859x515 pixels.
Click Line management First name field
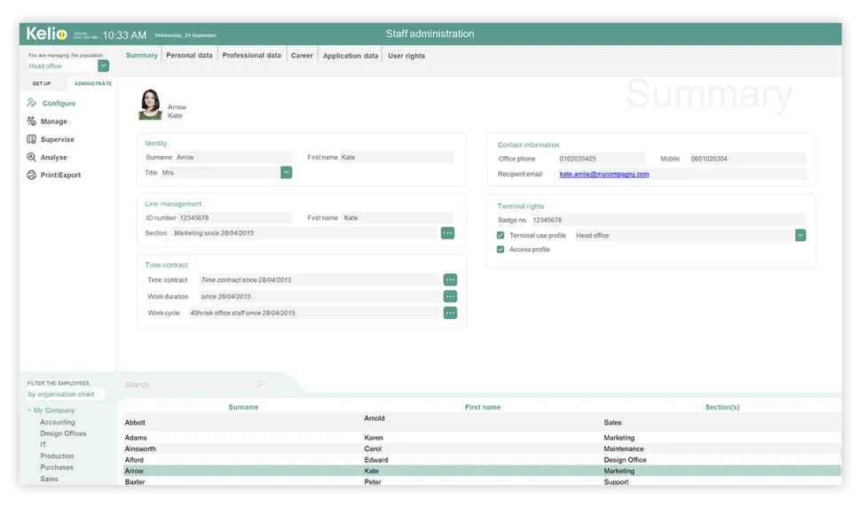pos(398,218)
